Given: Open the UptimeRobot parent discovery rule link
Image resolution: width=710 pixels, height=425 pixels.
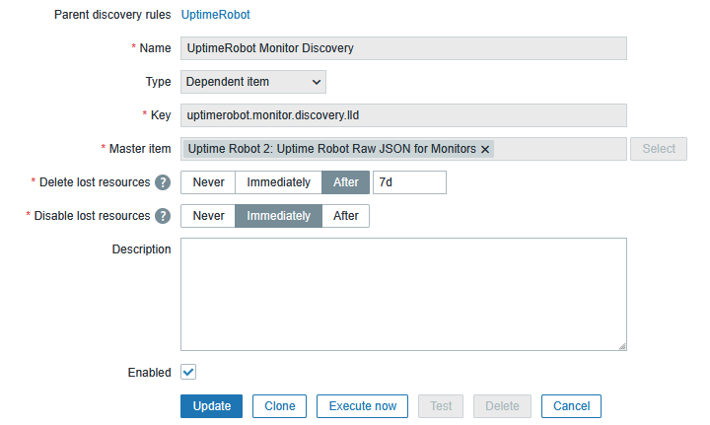Looking at the screenshot, I should [x=215, y=15].
